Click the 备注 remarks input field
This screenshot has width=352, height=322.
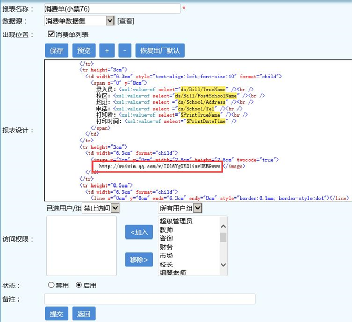coord(150,299)
